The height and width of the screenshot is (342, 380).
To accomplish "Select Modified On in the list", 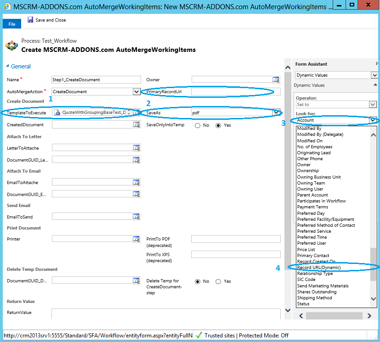I will click(310, 140).
